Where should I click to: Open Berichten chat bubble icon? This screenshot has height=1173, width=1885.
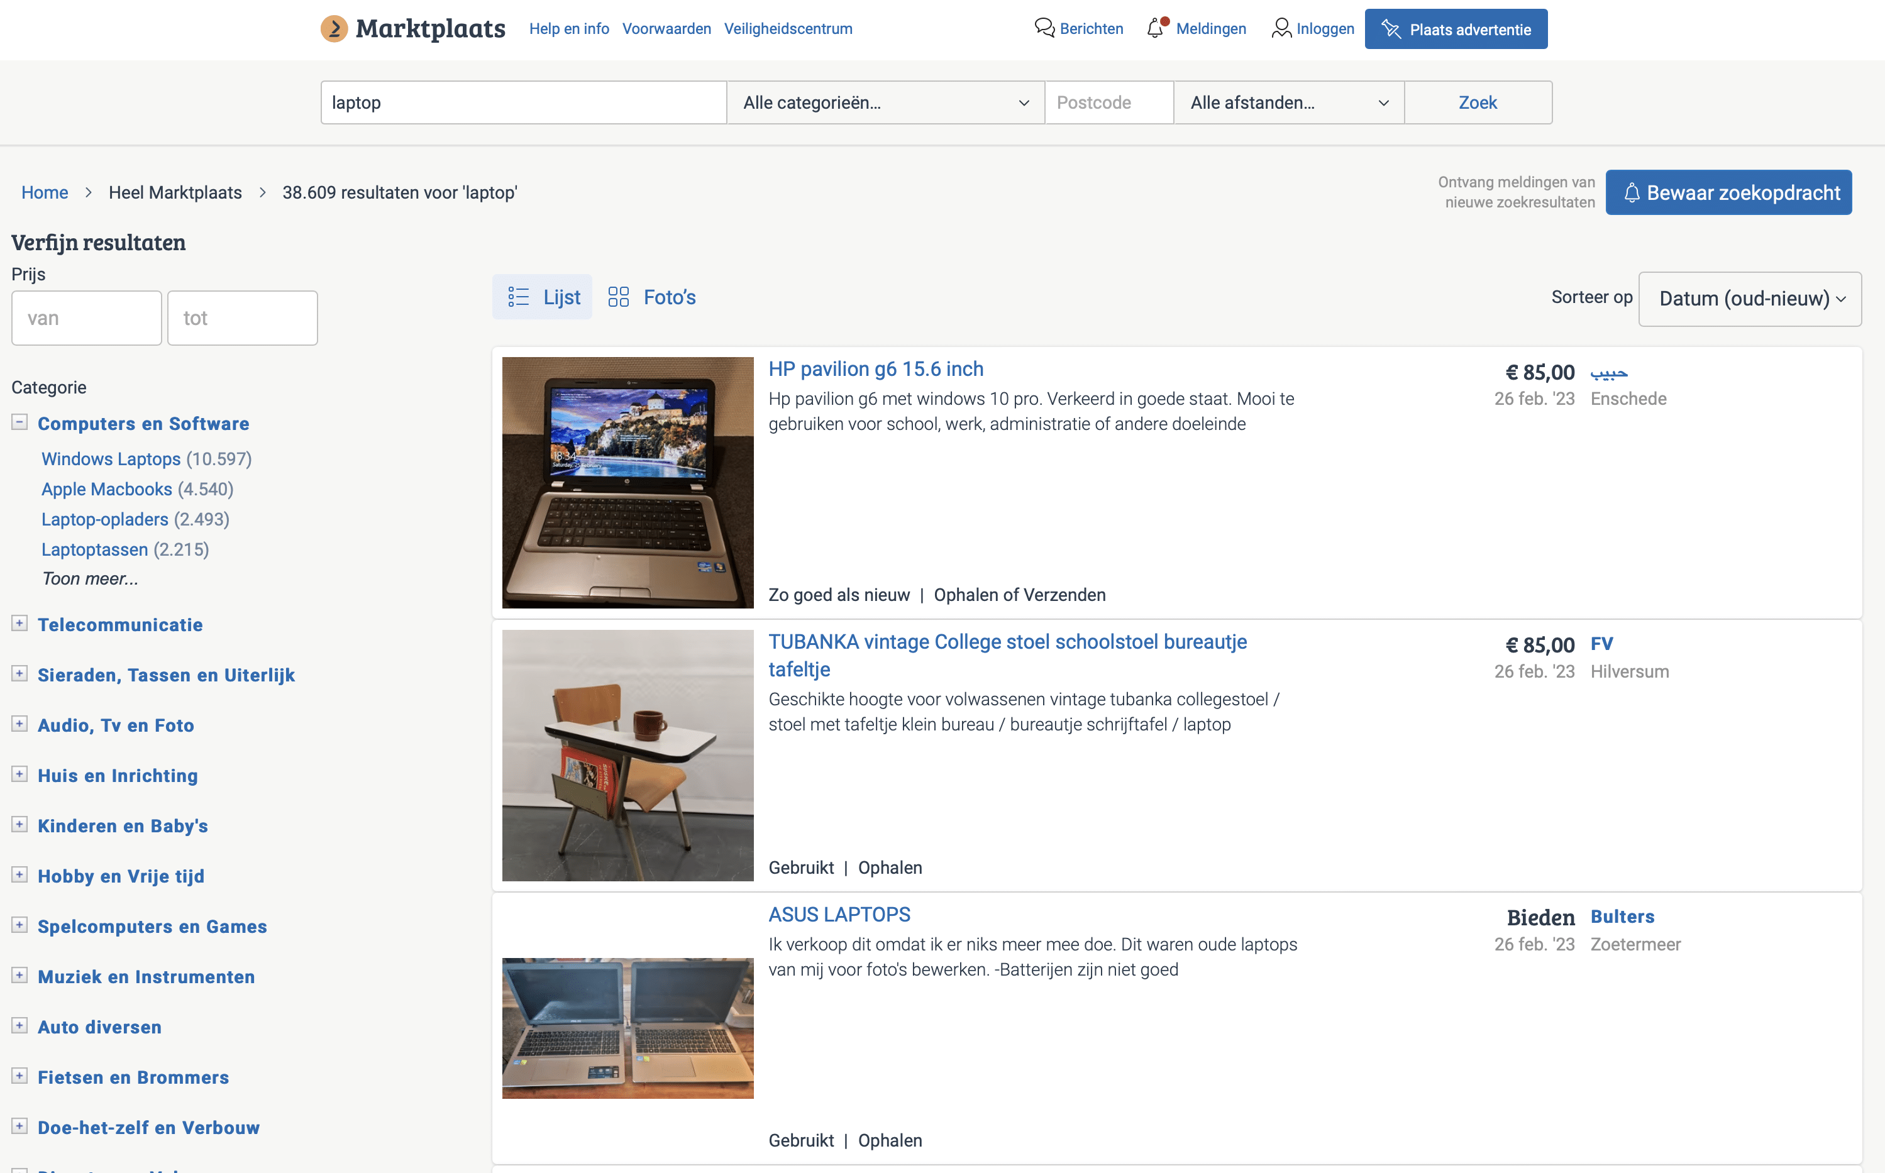(1044, 29)
